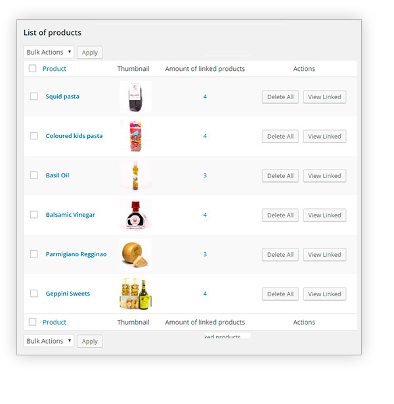Click the Squid pasta product thumbnail
This screenshot has width=394, height=404.
[x=135, y=97]
